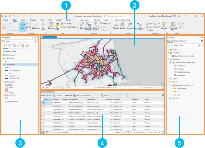Open the Imagery ribbon tab
The width and height of the screenshot is (205, 148).
click(59, 20)
